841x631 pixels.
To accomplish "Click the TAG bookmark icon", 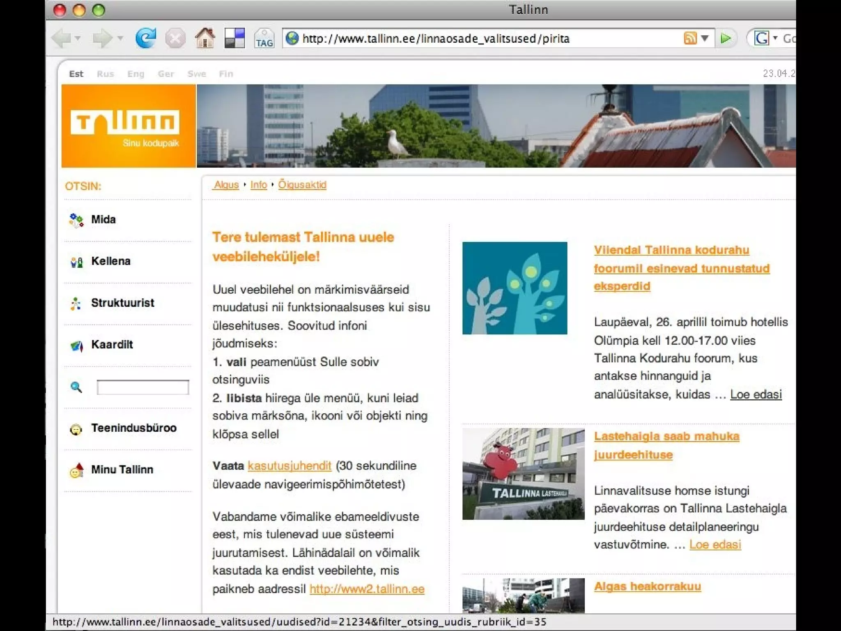I will (264, 39).
